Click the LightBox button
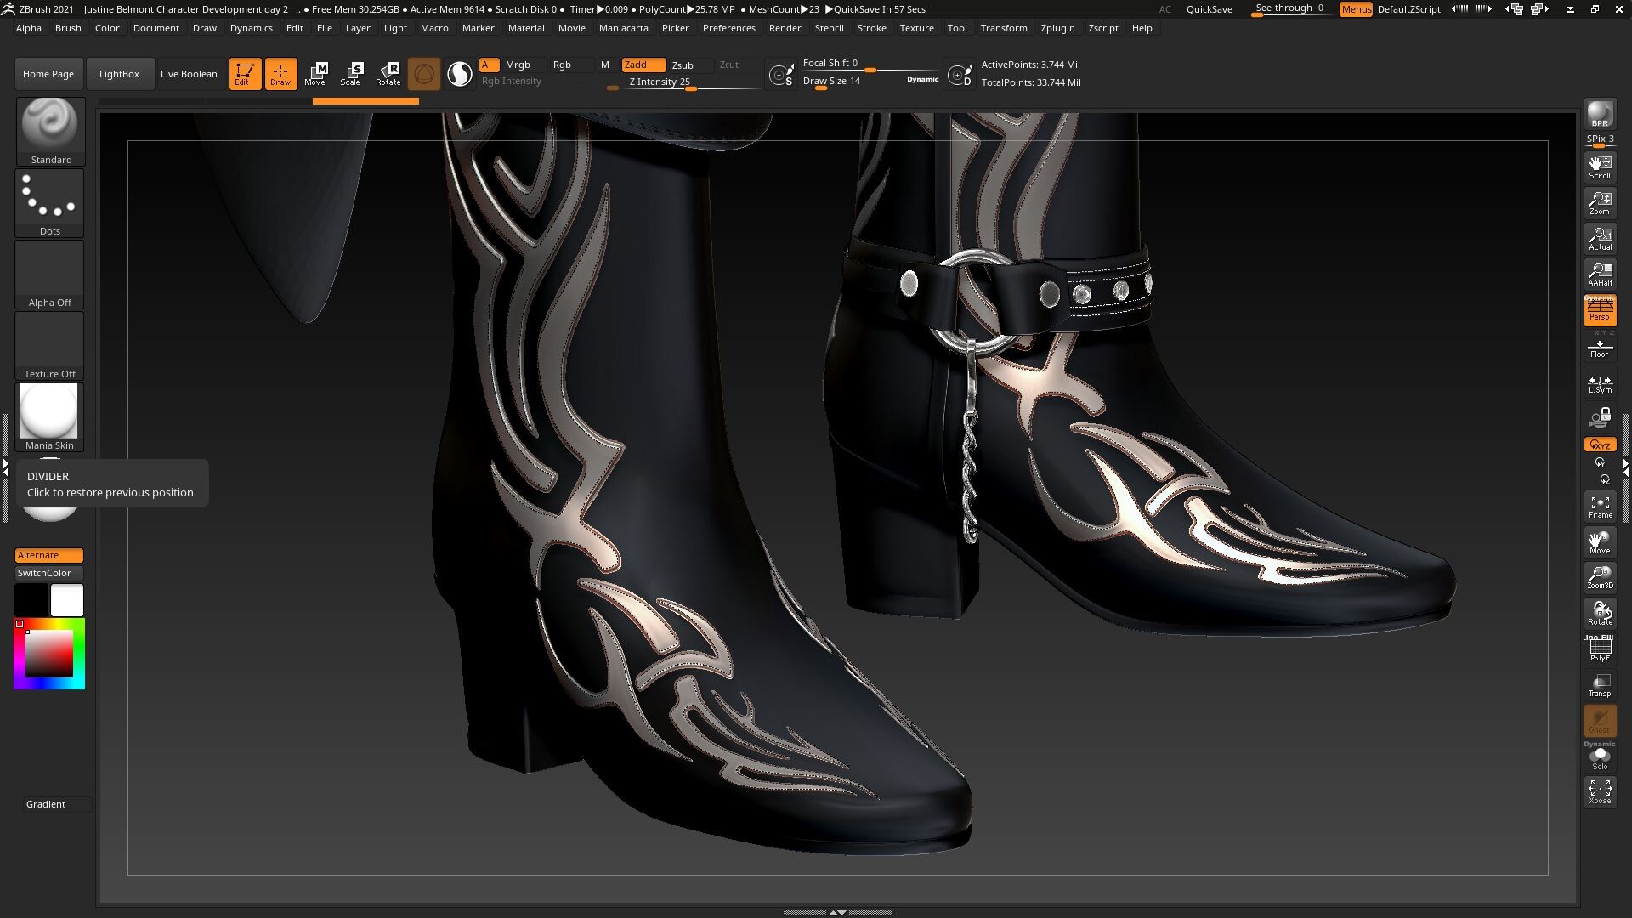Viewport: 1632px width, 918px height. [x=119, y=74]
